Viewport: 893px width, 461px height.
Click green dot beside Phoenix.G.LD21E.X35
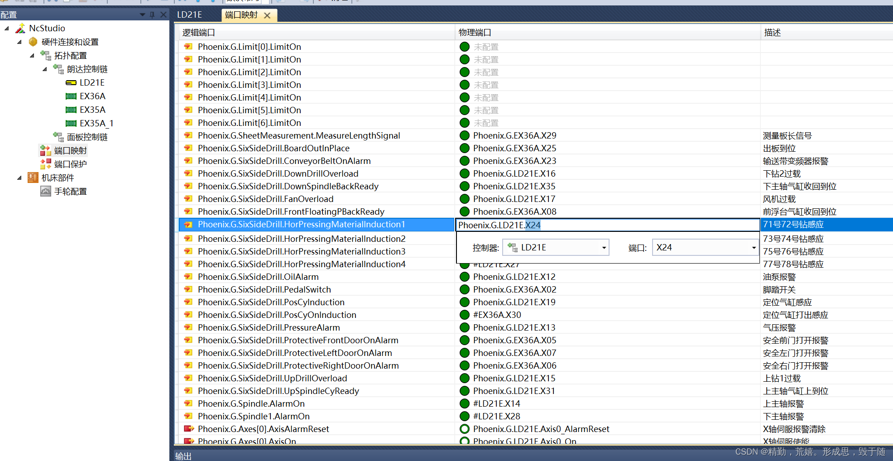(x=465, y=186)
